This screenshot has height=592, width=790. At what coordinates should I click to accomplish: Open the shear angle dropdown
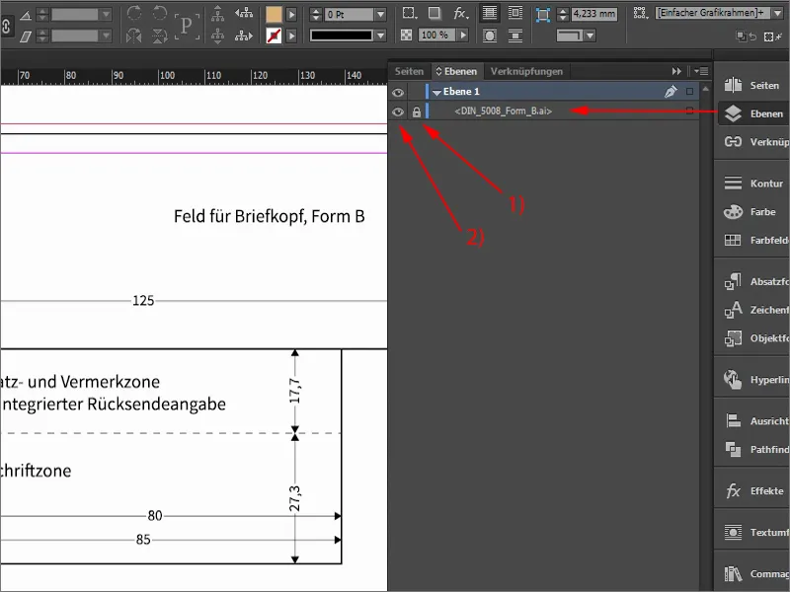[x=106, y=36]
